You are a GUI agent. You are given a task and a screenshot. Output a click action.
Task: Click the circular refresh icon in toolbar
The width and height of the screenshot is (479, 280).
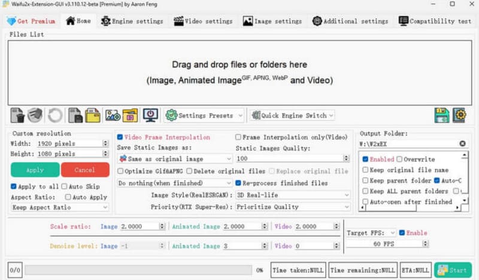[55, 115]
